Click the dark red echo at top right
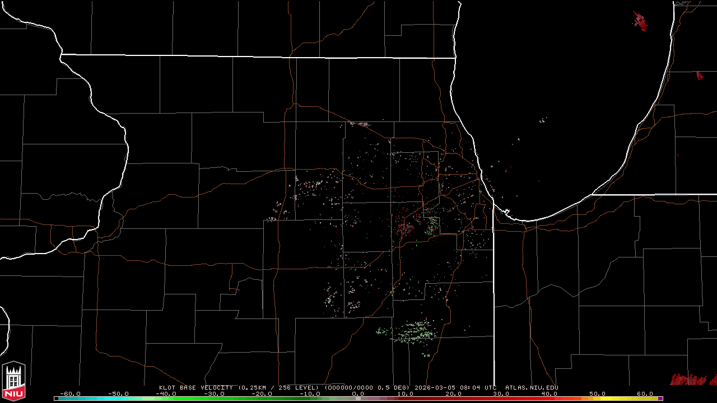Image resolution: width=717 pixels, height=403 pixels. pos(640,21)
